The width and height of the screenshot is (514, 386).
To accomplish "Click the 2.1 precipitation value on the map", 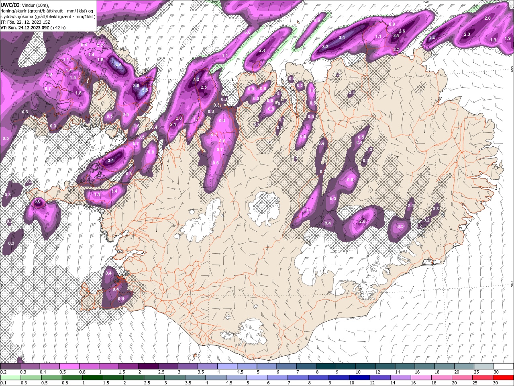I will (173, 125).
